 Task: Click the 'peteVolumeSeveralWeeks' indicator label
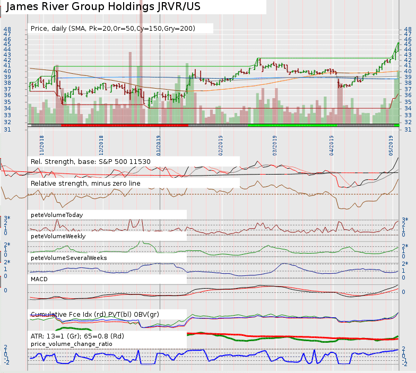tap(69, 258)
